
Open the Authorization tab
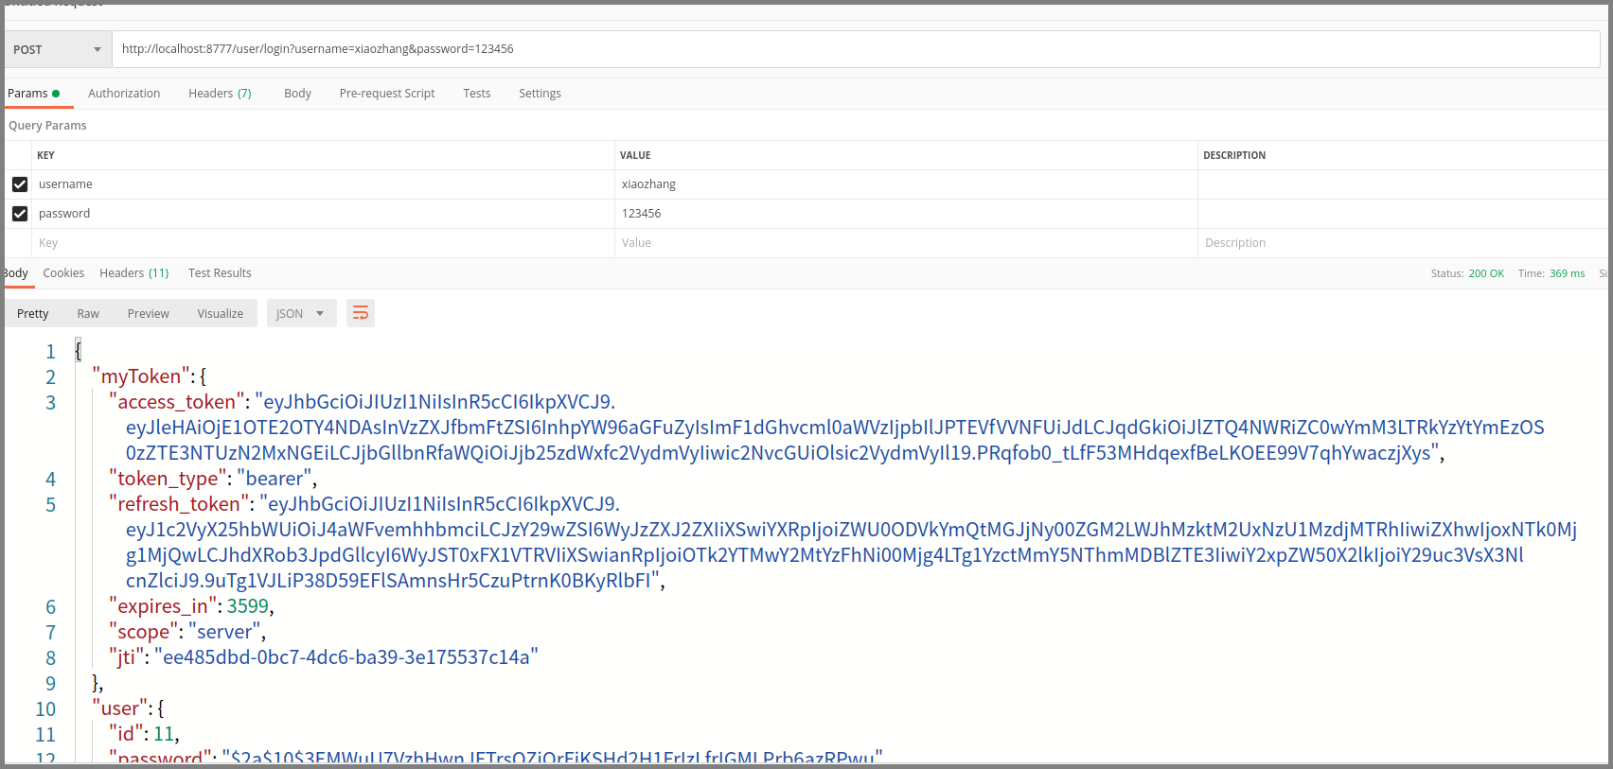click(124, 94)
